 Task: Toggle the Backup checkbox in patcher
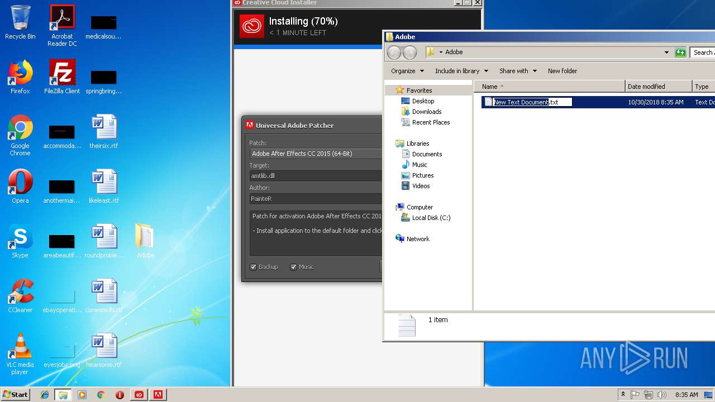(253, 267)
